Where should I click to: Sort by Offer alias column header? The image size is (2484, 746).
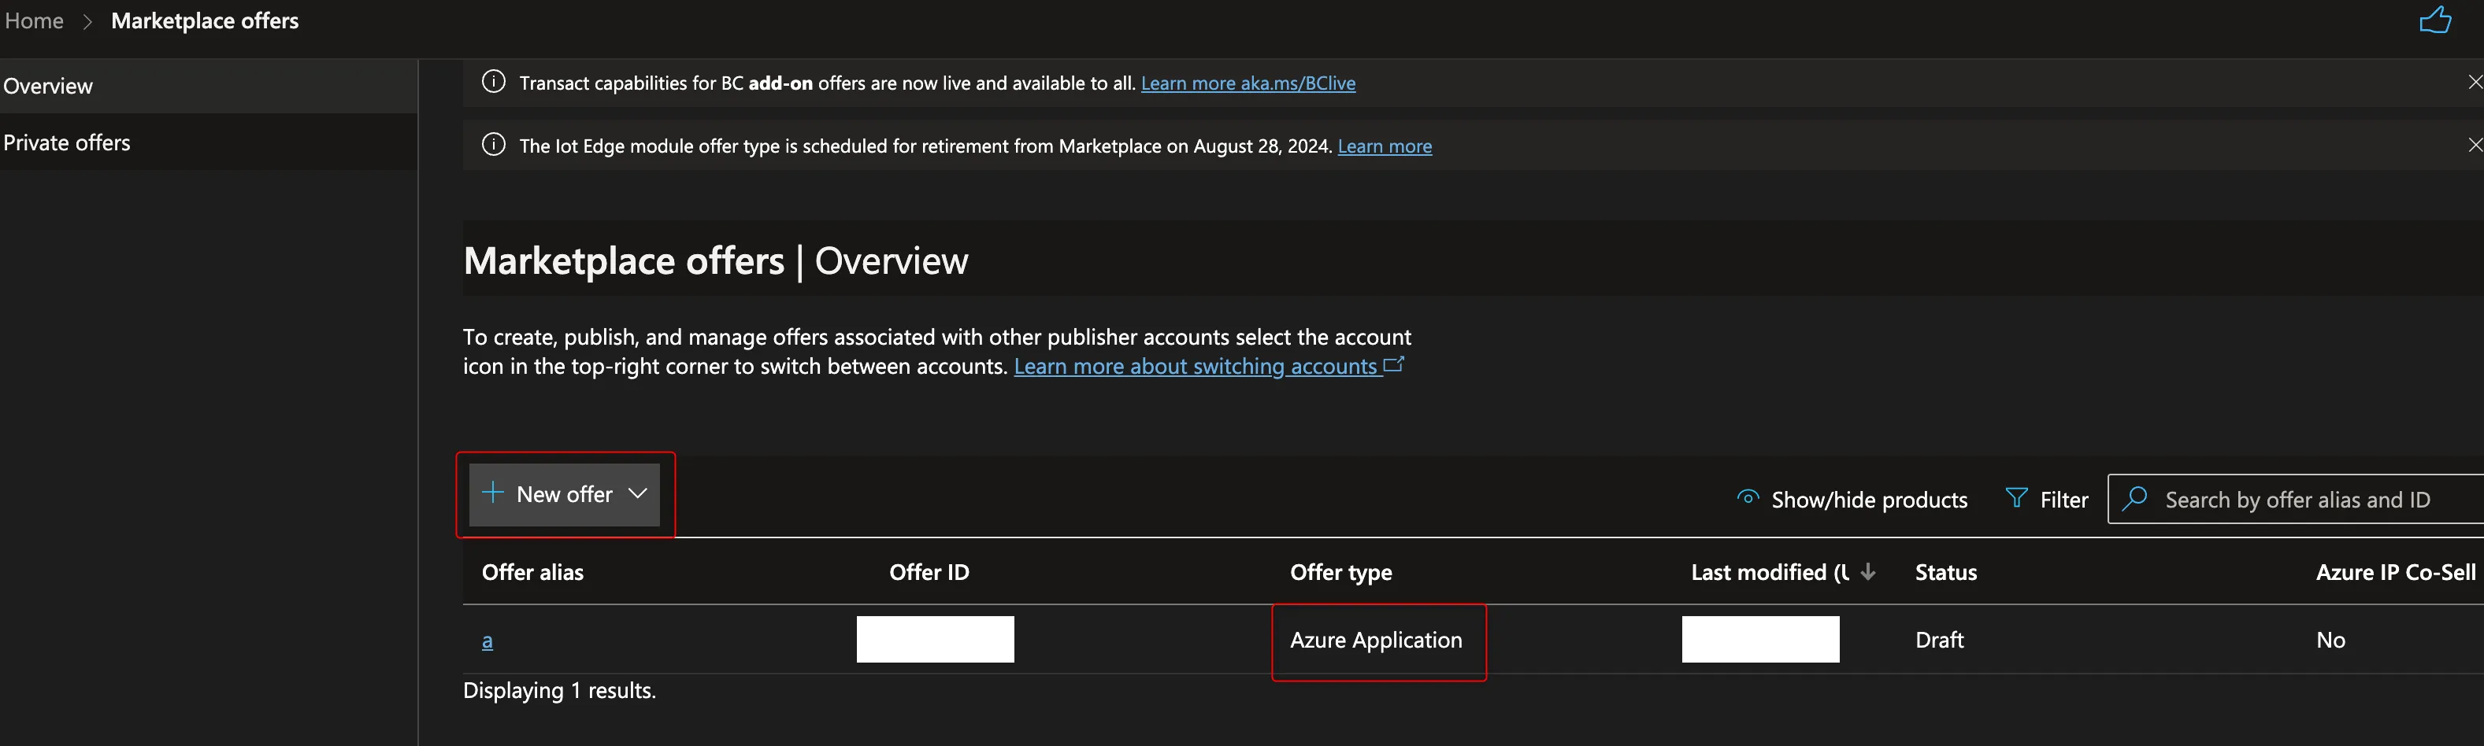click(x=532, y=573)
